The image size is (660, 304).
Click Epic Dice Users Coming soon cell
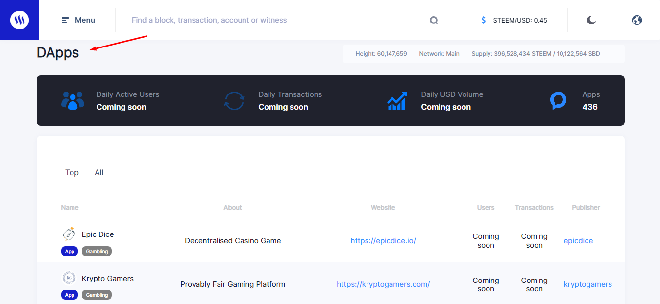(x=486, y=241)
